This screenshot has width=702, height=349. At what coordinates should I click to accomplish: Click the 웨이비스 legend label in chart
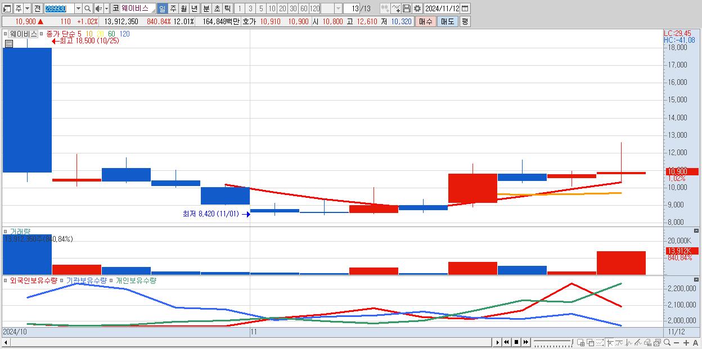(x=24, y=34)
